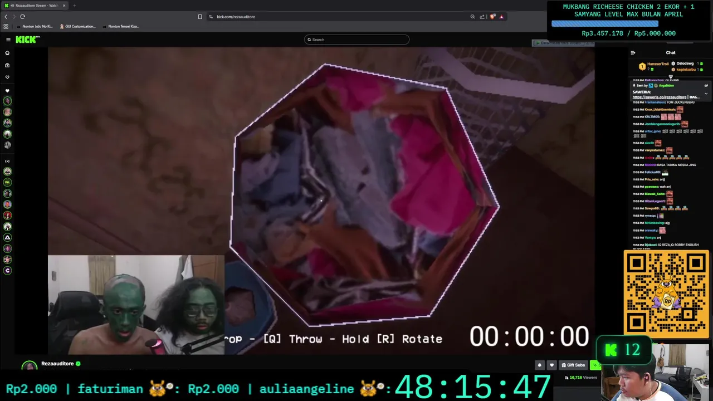Click Download this video banner
713x401 pixels.
coord(563,43)
